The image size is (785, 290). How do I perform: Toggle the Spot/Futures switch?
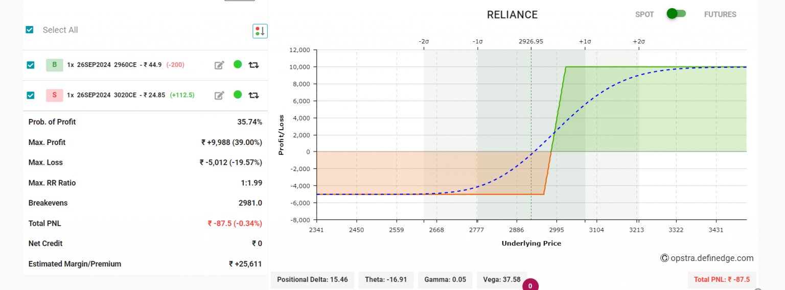676,14
